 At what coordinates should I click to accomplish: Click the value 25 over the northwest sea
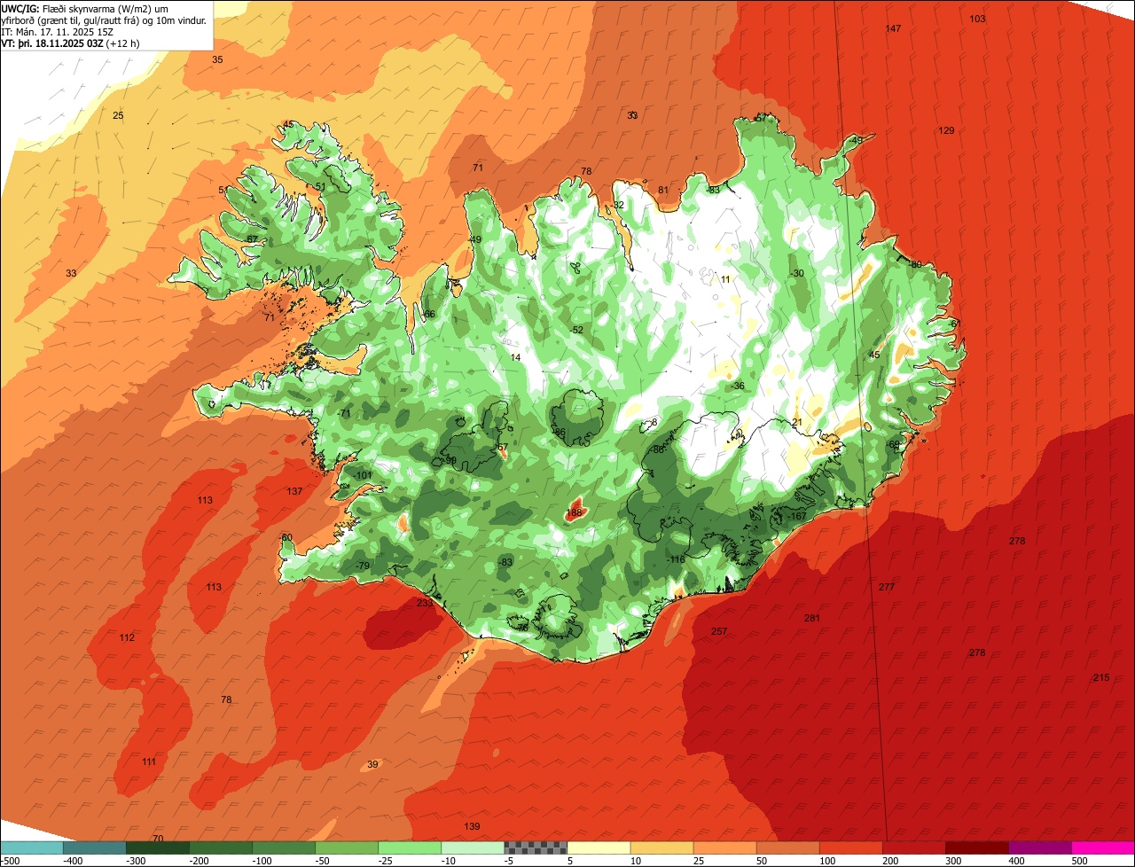coord(118,116)
